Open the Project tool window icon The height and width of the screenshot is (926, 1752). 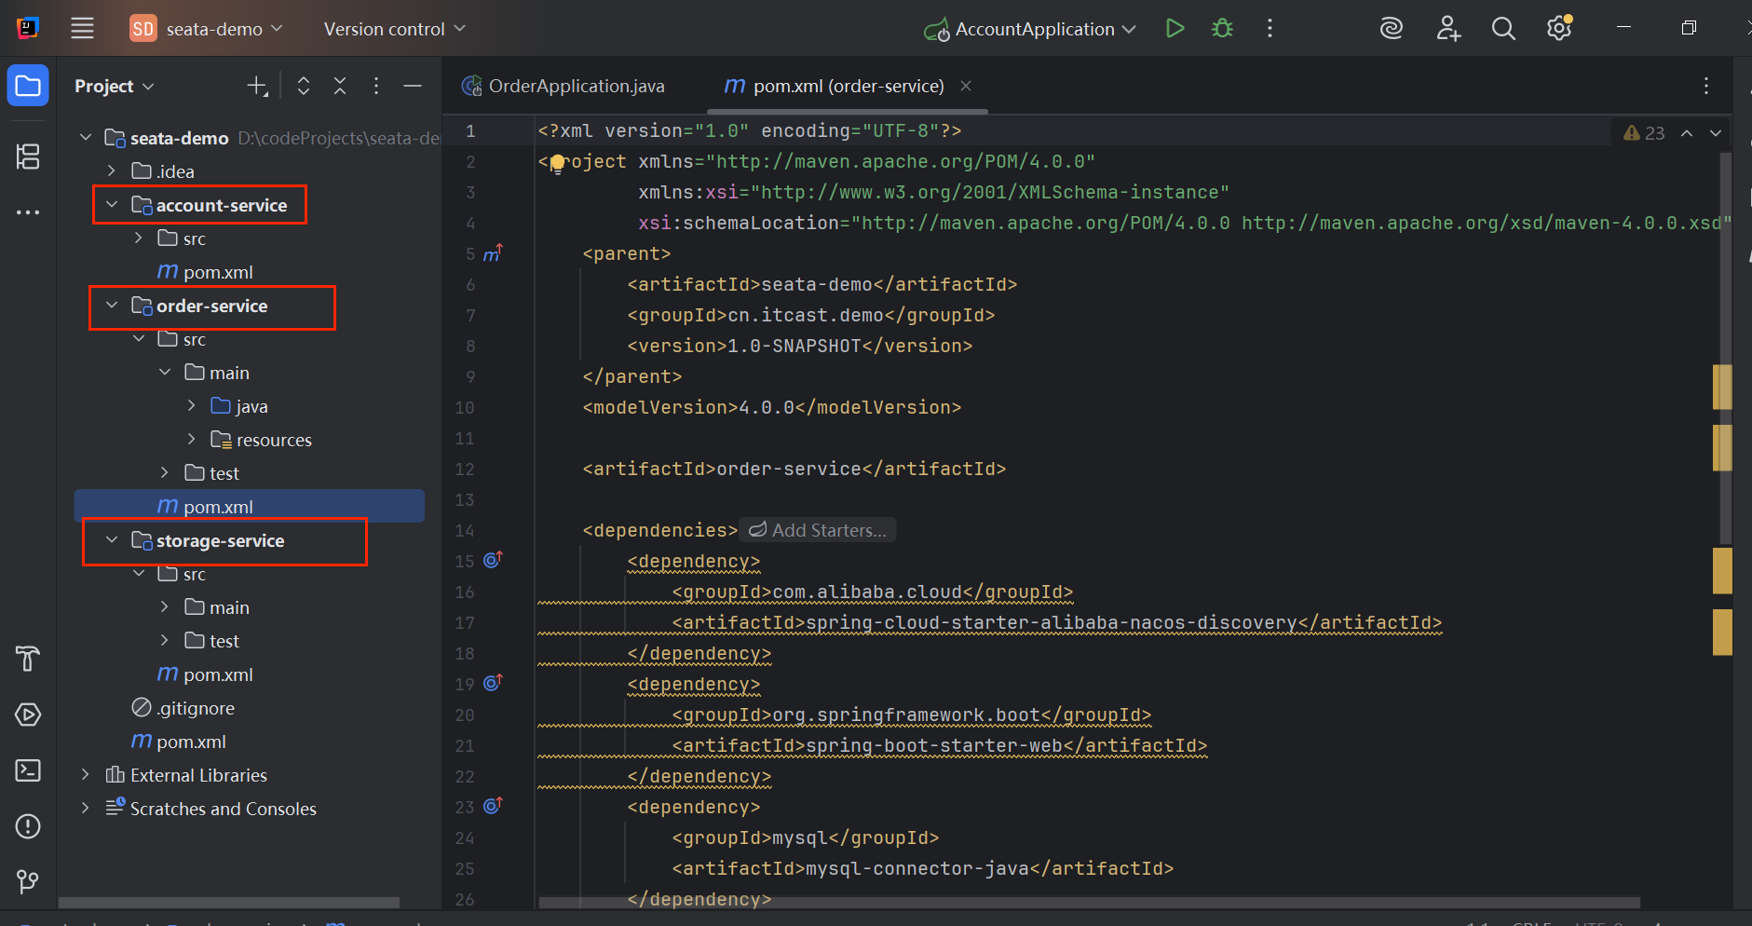click(28, 87)
